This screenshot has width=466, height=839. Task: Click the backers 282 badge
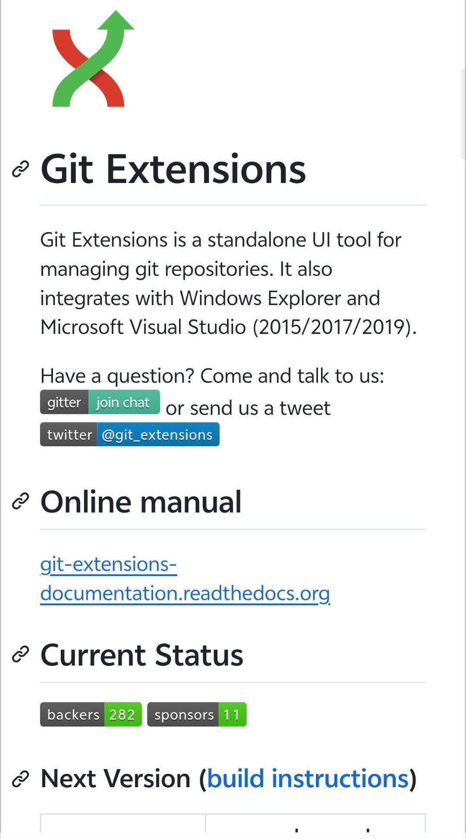(x=91, y=715)
